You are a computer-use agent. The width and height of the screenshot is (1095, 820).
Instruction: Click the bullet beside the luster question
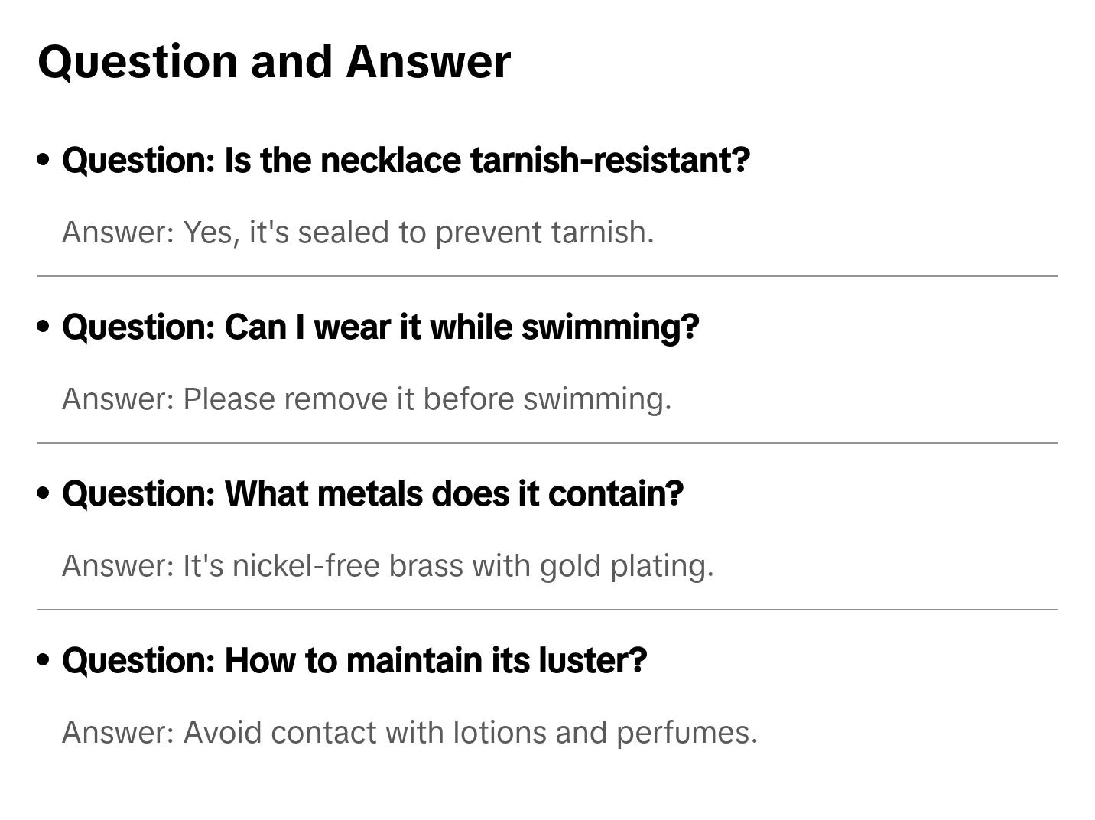[44, 660]
